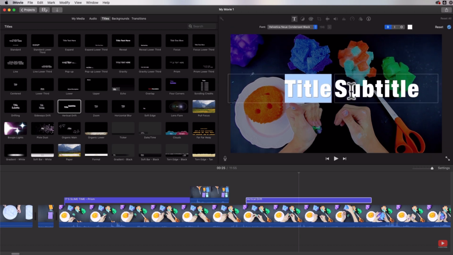Click the magic wand Enhance icon
The width and height of the screenshot is (453, 255).
click(222, 19)
